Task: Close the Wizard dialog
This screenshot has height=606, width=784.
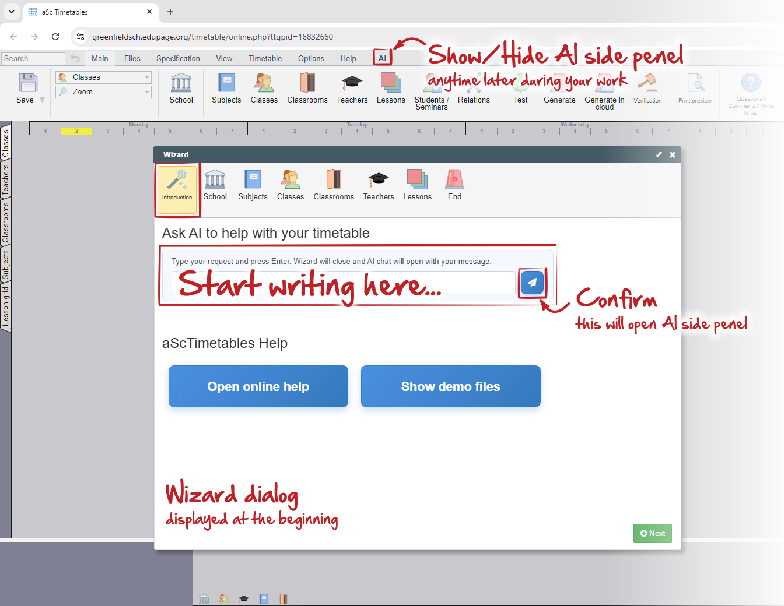Action: click(x=673, y=154)
